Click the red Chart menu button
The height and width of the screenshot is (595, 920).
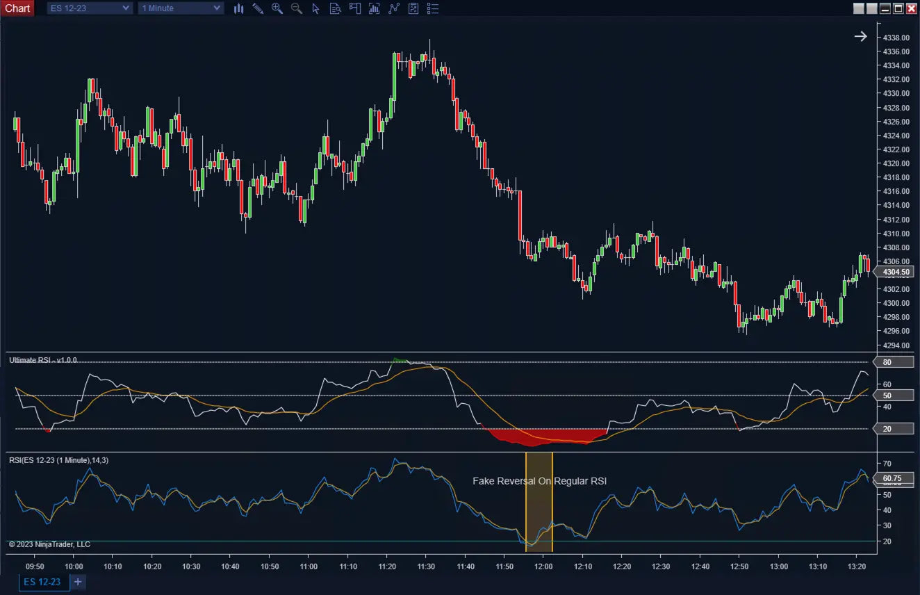17,8
